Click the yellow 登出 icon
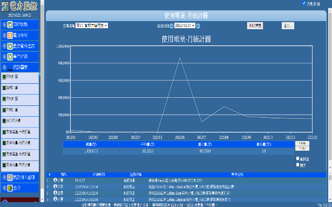Viewport: 332px width, 207px height. (10, 188)
